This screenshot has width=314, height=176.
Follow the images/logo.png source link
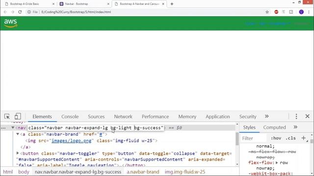(x=72, y=141)
